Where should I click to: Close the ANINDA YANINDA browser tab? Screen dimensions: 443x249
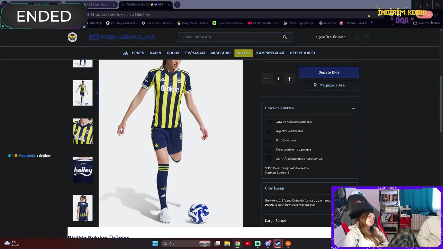[169, 4]
